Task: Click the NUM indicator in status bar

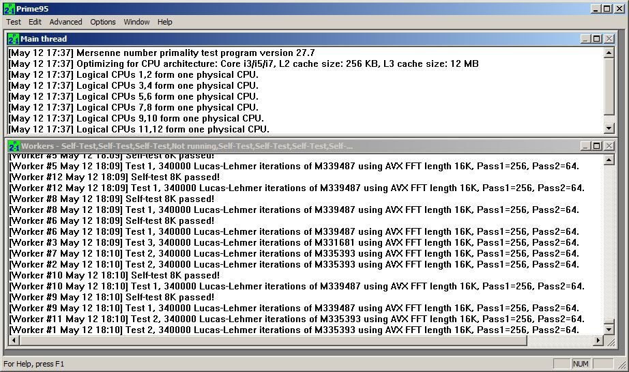Action: (x=581, y=364)
